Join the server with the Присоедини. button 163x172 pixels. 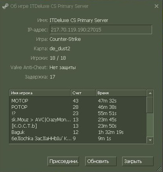tap(63, 161)
